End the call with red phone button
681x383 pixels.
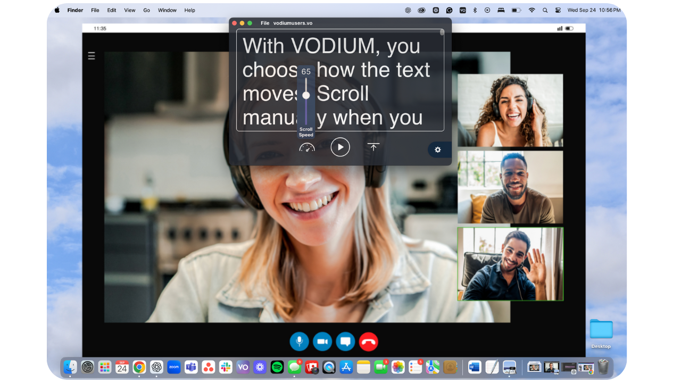coord(369,342)
